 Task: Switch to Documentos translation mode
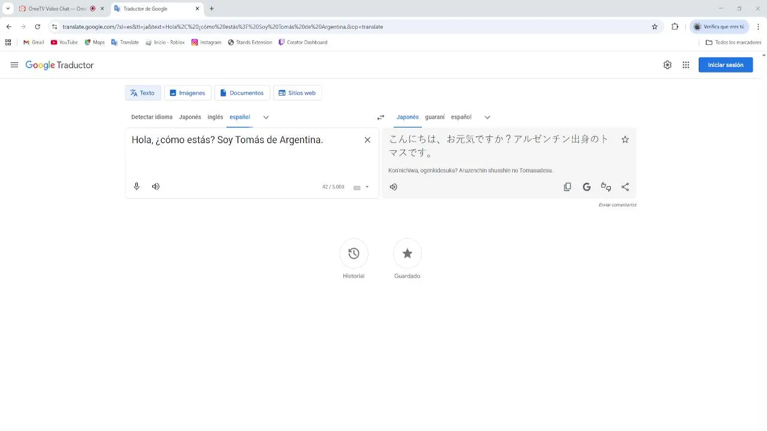[242, 93]
